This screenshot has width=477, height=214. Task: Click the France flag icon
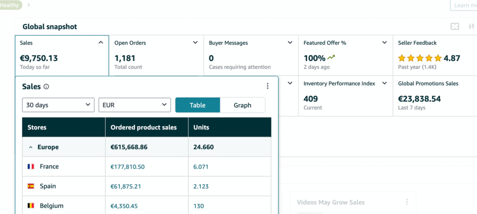[31, 167]
